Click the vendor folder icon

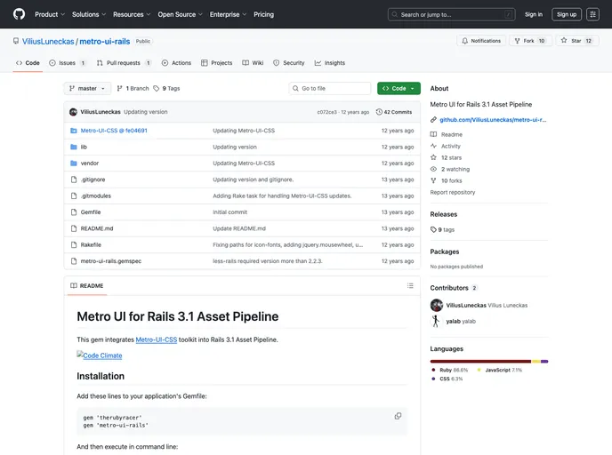click(73, 164)
